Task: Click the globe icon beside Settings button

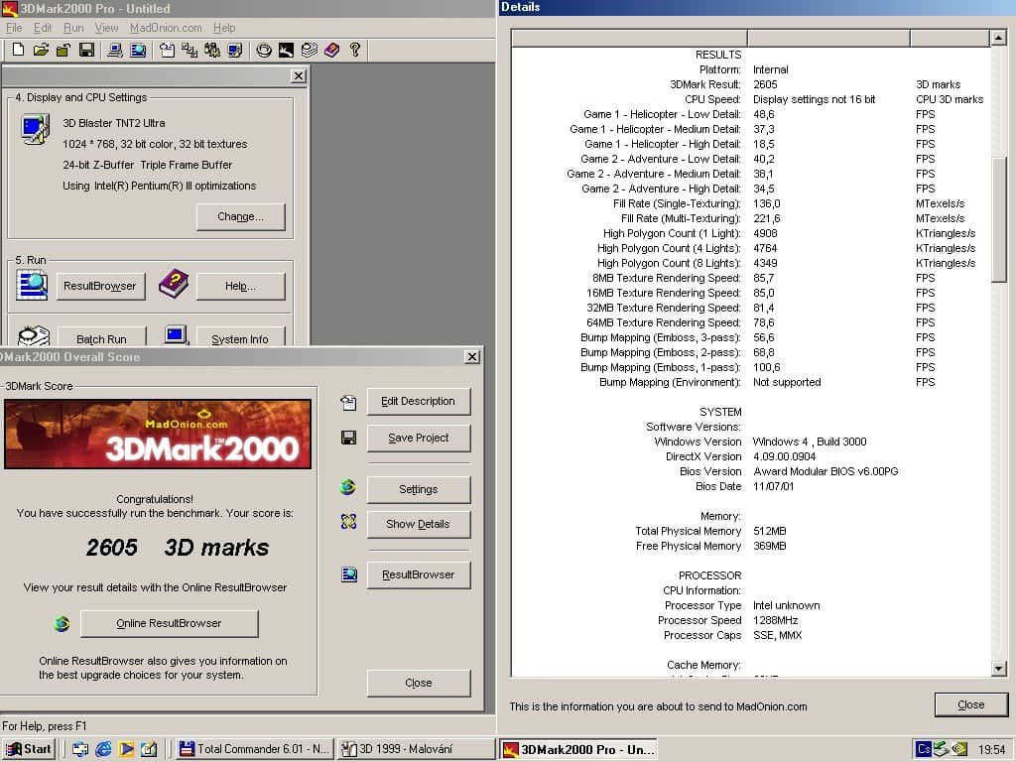Action: pyautogui.click(x=348, y=486)
